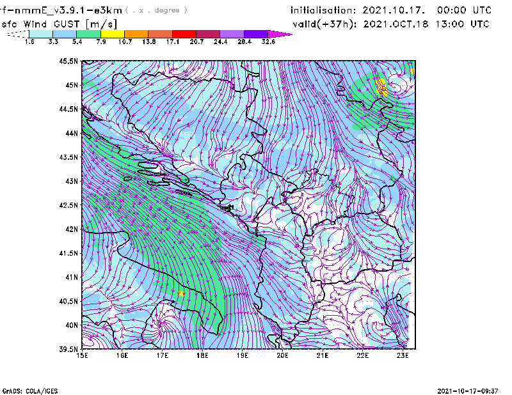Click the salmon 13.8–17.1 legend swatch

[161, 34]
